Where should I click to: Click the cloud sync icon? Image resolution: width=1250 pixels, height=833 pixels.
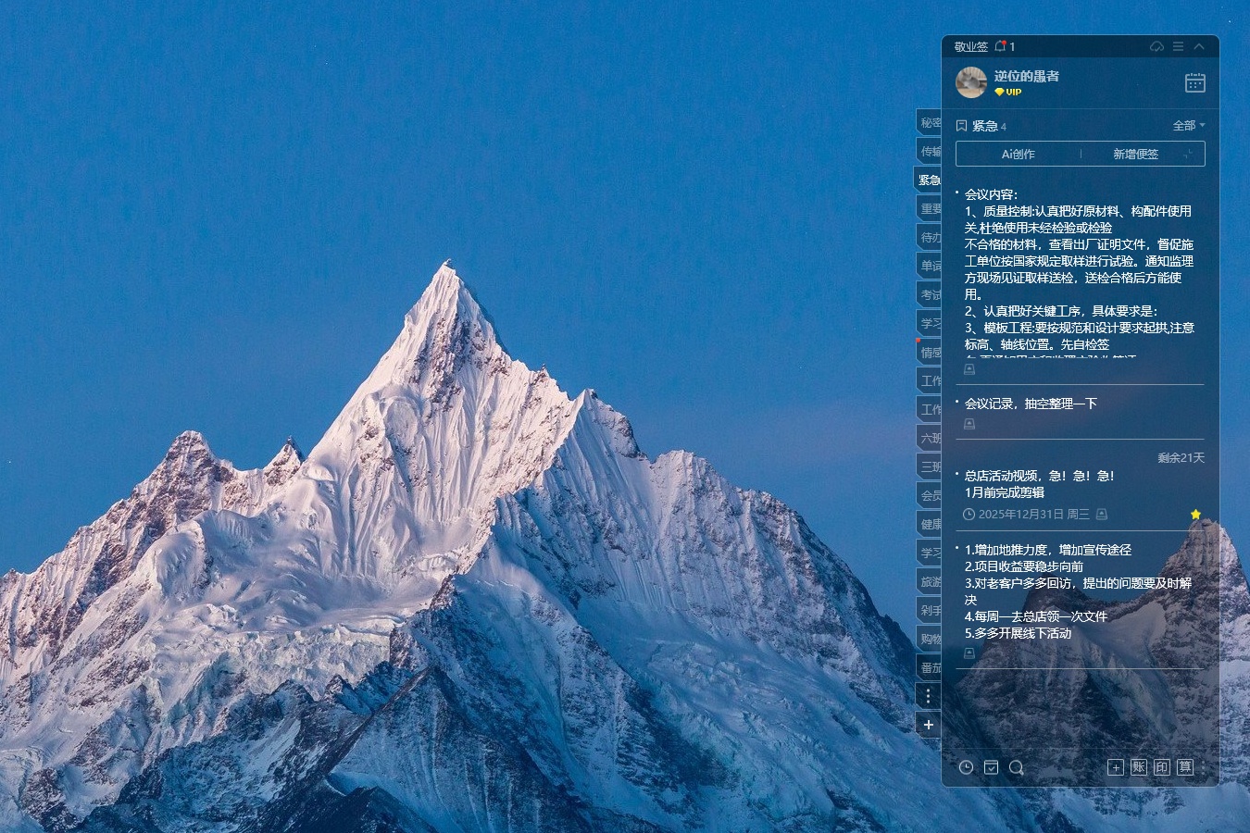pos(1156,46)
